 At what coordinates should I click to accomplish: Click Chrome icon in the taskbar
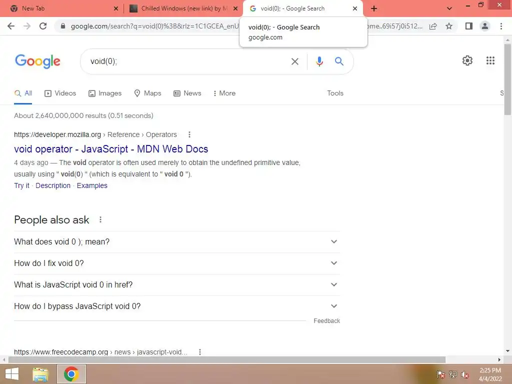tap(71, 374)
